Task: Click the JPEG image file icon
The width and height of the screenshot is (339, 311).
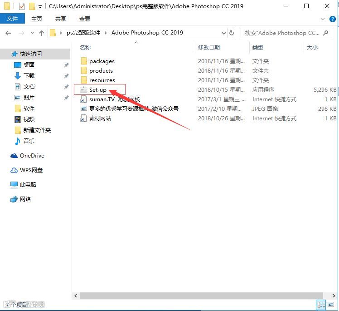Action: pyautogui.click(x=84, y=109)
